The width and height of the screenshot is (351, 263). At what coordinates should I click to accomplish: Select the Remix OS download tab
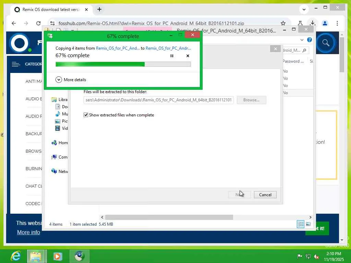pyautogui.click(x=51, y=10)
